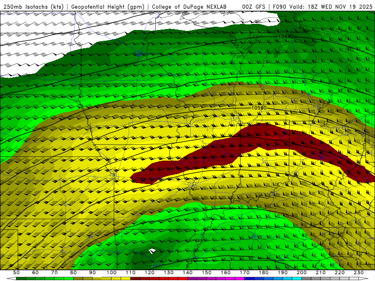Click the 10560 height contour label

point(259,108)
